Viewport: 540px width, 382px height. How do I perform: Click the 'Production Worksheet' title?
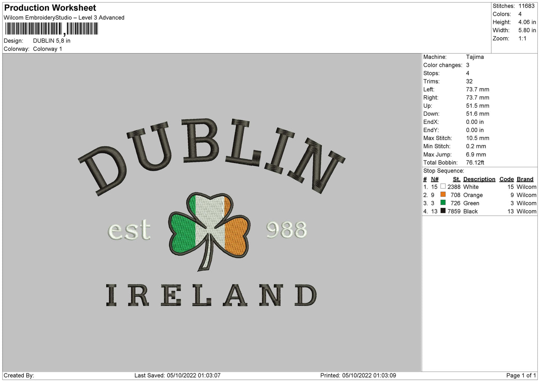coord(50,8)
